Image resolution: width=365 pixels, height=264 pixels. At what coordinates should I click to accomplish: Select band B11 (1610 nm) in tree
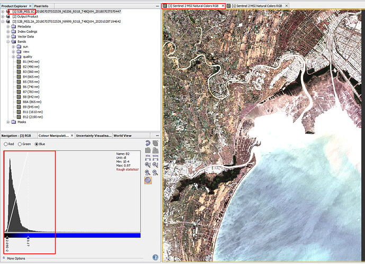click(x=33, y=112)
